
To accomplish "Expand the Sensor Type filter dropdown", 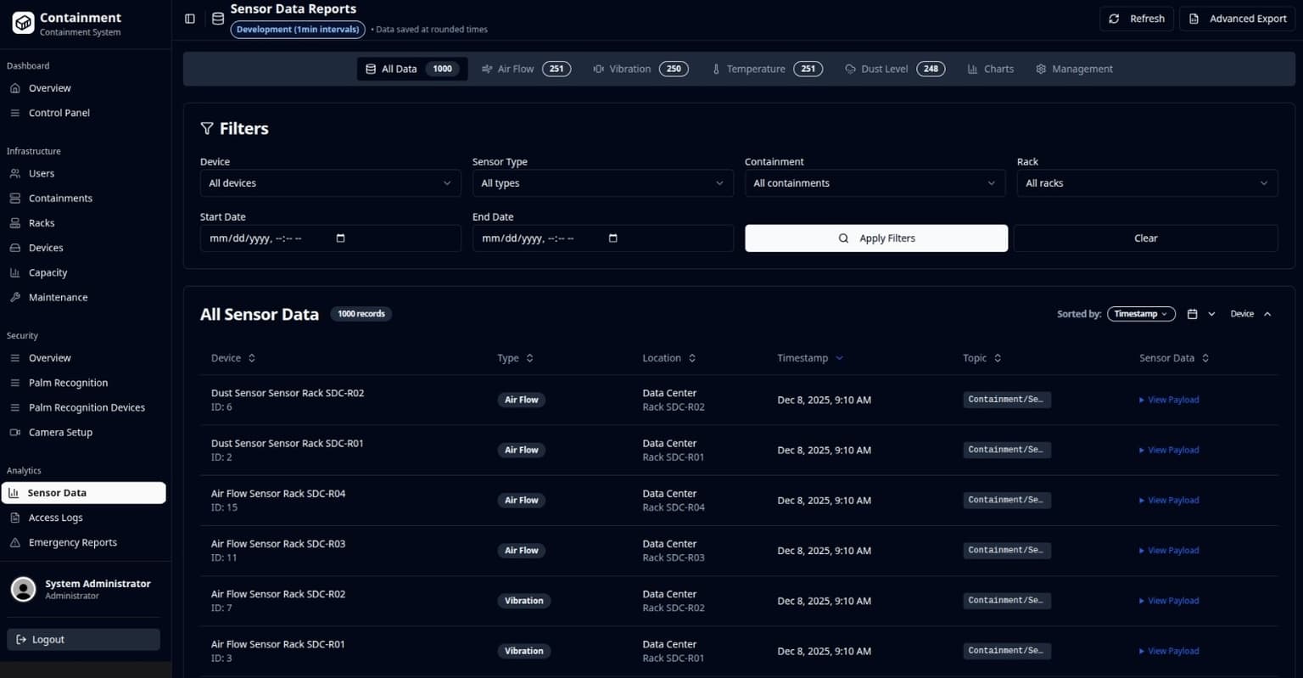I will (x=601, y=182).
